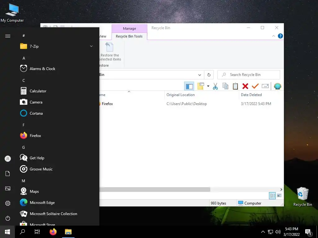Switch to details view layout button

pyautogui.click(x=272, y=196)
